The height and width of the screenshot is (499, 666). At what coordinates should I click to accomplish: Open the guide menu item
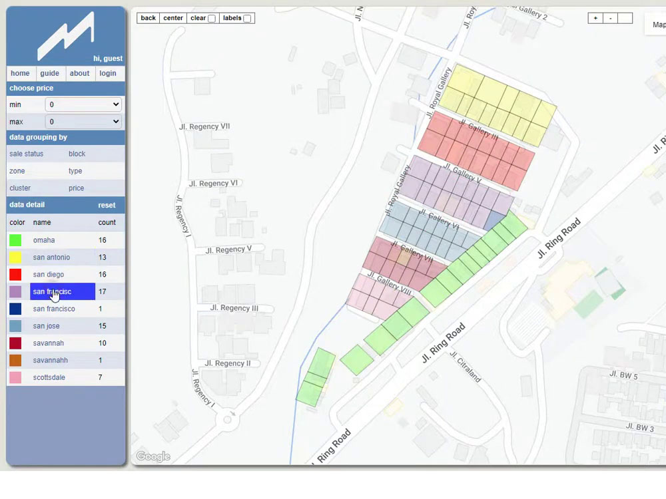pos(50,73)
